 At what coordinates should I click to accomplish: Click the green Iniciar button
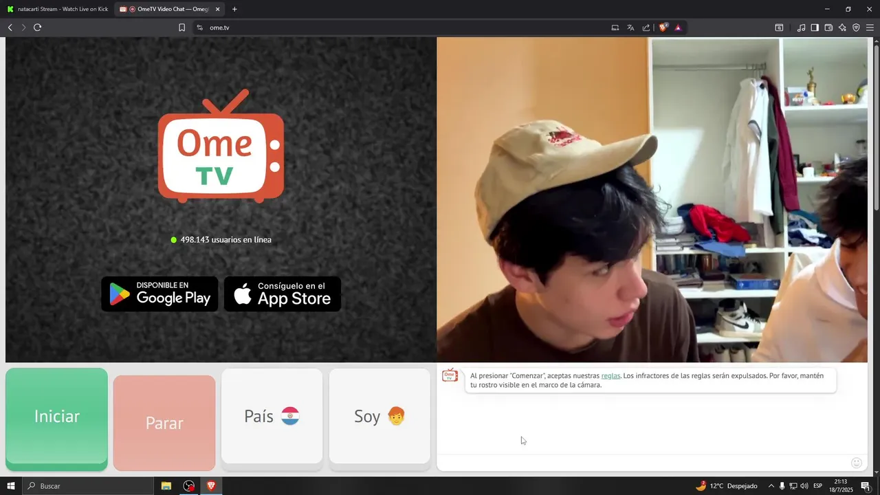56,419
